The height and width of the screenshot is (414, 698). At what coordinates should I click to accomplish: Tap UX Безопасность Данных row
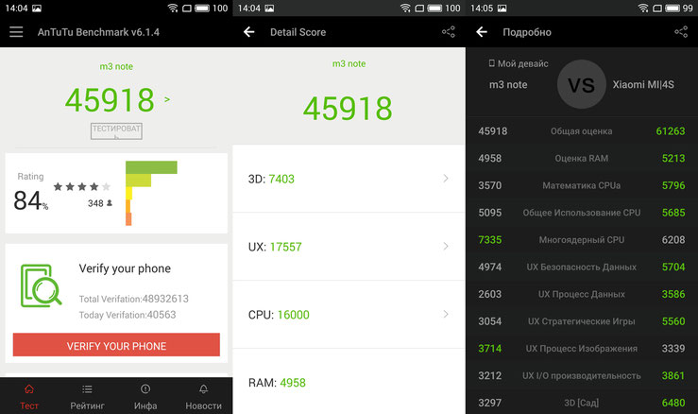point(582,267)
